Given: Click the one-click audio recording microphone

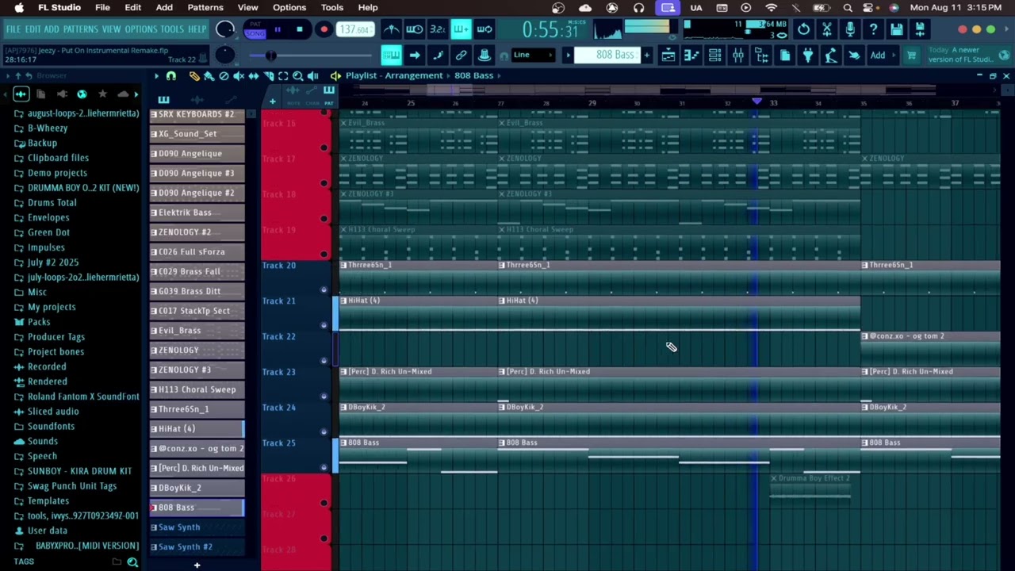Looking at the screenshot, I should (x=850, y=29).
